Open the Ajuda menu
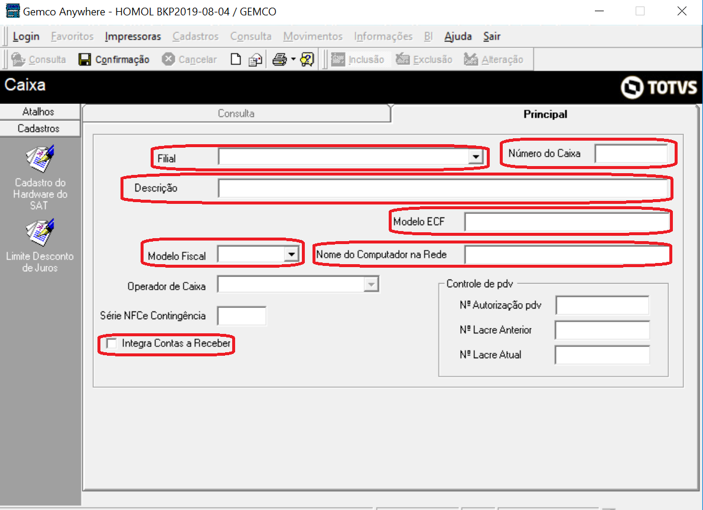 pos(458,36)
